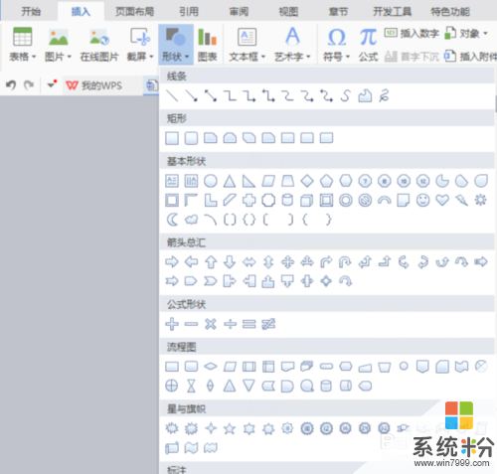The image size is (497, 474).
Task: Click the shapes panel scrollbar
Action: (496, 104)
